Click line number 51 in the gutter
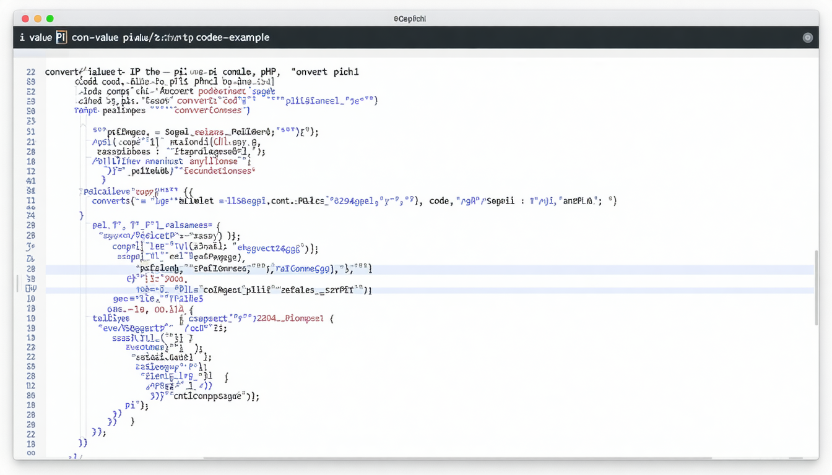This screenshot has width=832, height=475. (30, 131)
